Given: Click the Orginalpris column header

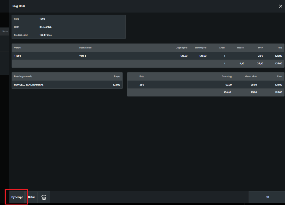Looking at the screenshot, I should tap(181, 48).
